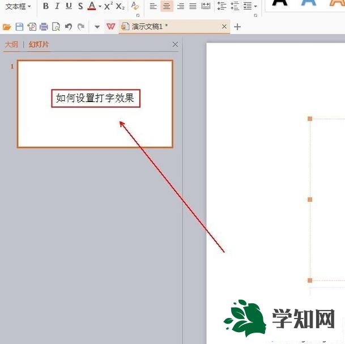The width and height of the screenshot is (345, 344).
Task: Open the line spacing options dropdown
Action: pyautogui.click(x=250, y=6)
